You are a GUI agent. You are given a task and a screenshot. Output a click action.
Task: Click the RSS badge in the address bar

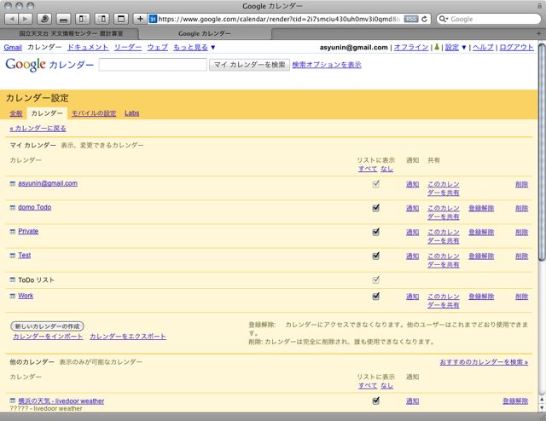coord(411,19)
